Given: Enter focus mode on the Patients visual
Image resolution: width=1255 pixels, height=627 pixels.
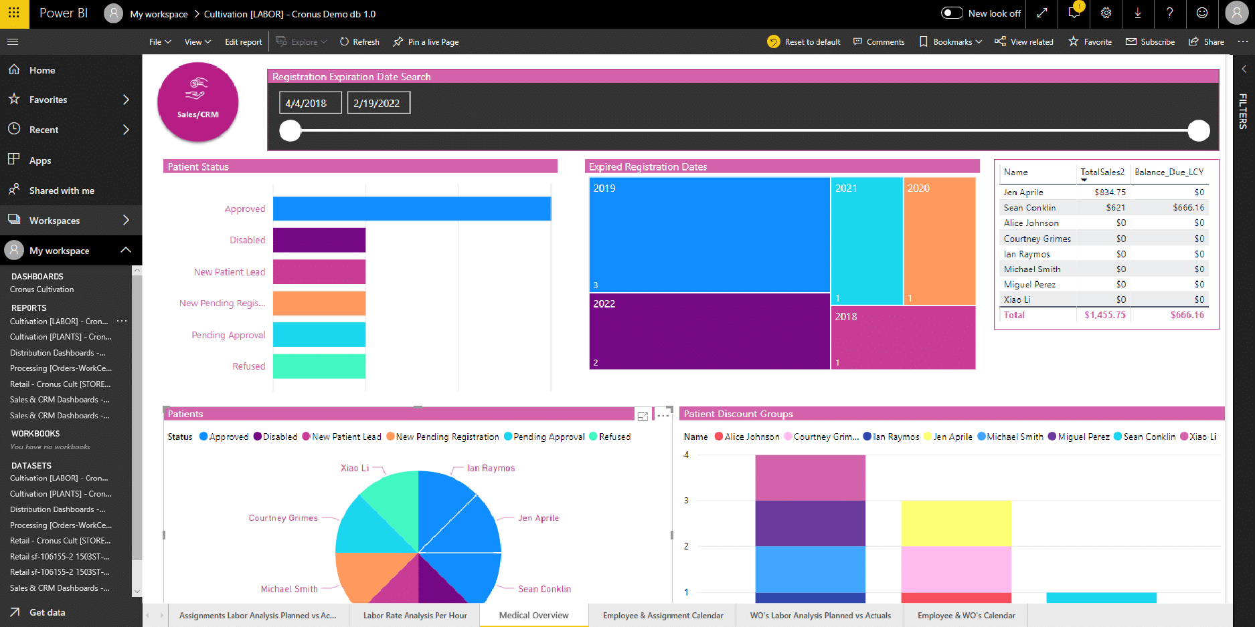Looking at the screenshot, I should (643, 414).
